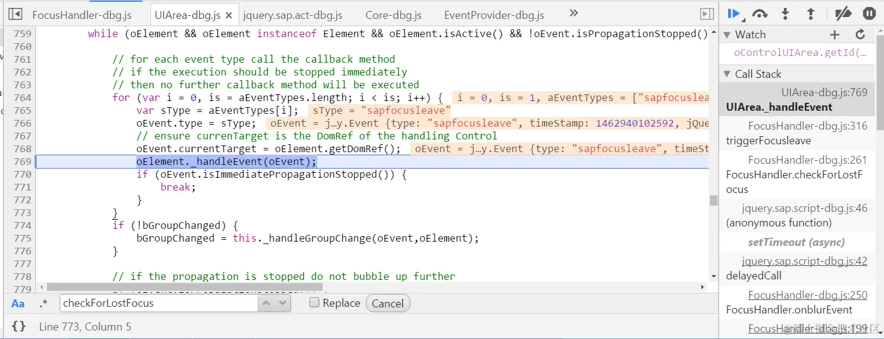
Task: Toggle case sensitive search Aa
Action: pyautogui.click(x=18, y=304)
